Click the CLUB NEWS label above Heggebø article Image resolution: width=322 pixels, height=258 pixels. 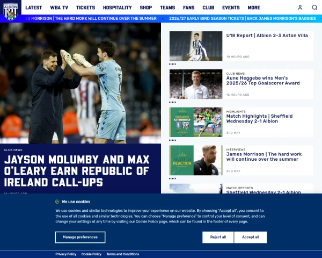[x=236, y=74]
